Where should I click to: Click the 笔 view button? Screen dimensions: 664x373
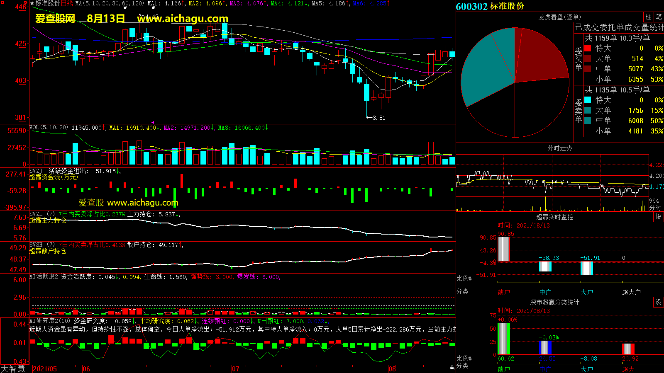pyautogui.click(x=659, y=17)
